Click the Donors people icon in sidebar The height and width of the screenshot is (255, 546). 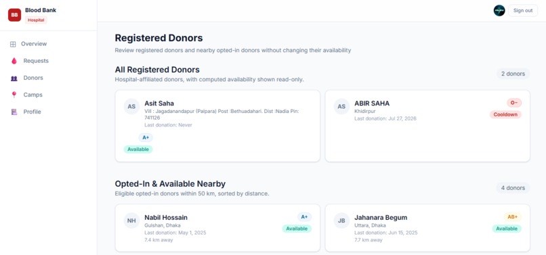click(14, 78)
